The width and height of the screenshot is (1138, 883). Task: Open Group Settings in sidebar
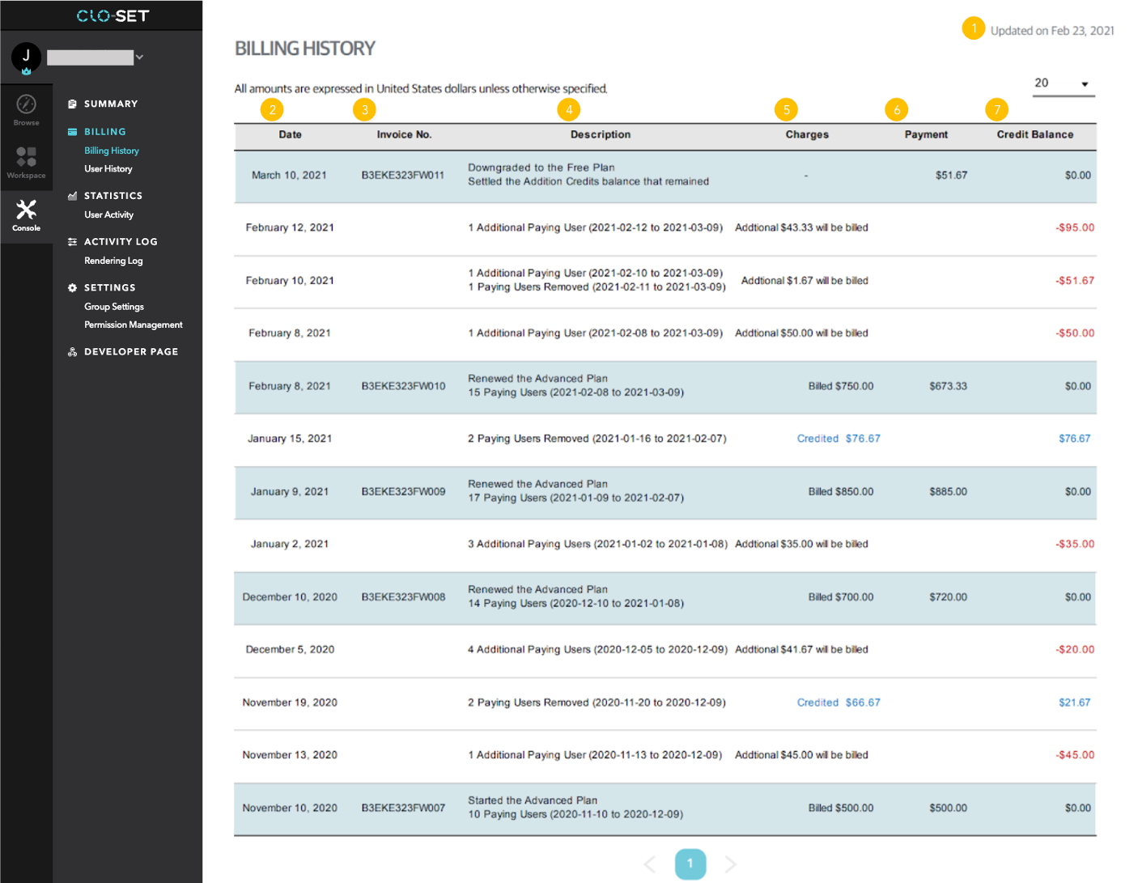tap(114, 307)
